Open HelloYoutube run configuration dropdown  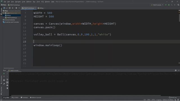click(x=157, y=5)
